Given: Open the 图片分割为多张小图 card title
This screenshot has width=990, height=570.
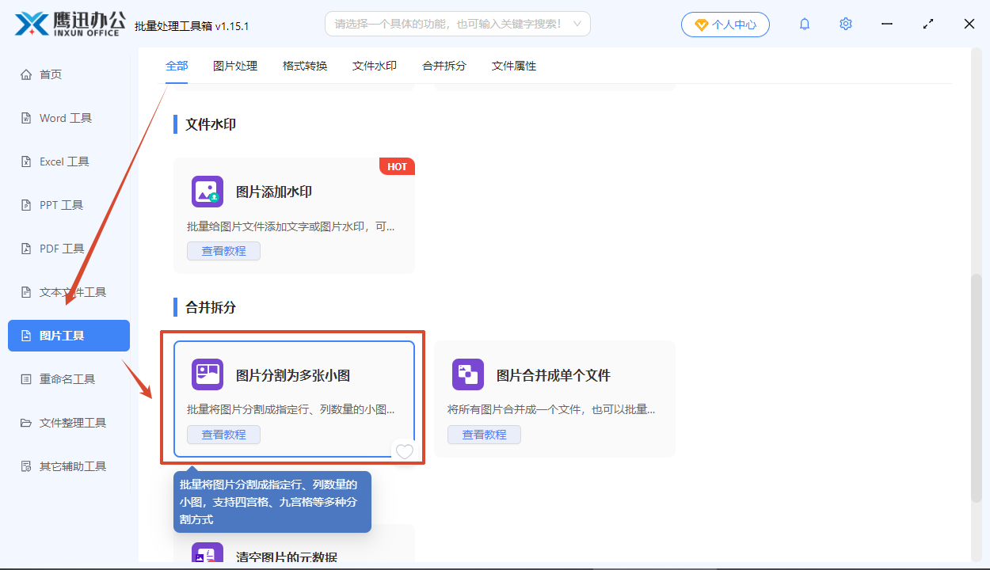Looking at the screenshot, I should point(293,375).
